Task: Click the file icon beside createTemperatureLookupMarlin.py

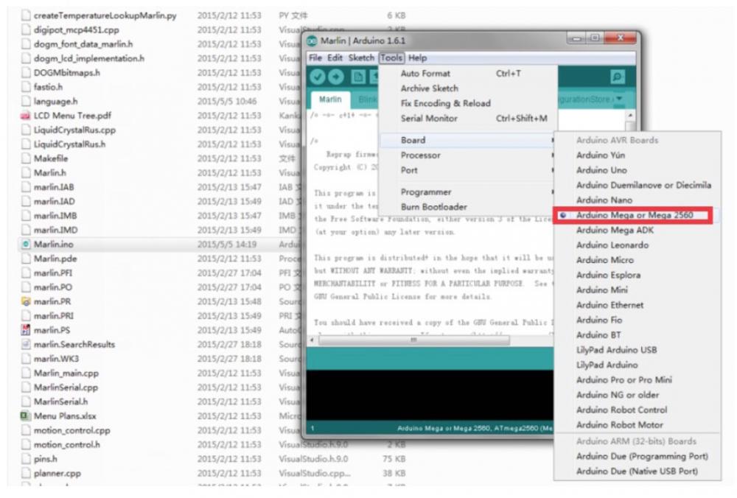Action: 26,15
